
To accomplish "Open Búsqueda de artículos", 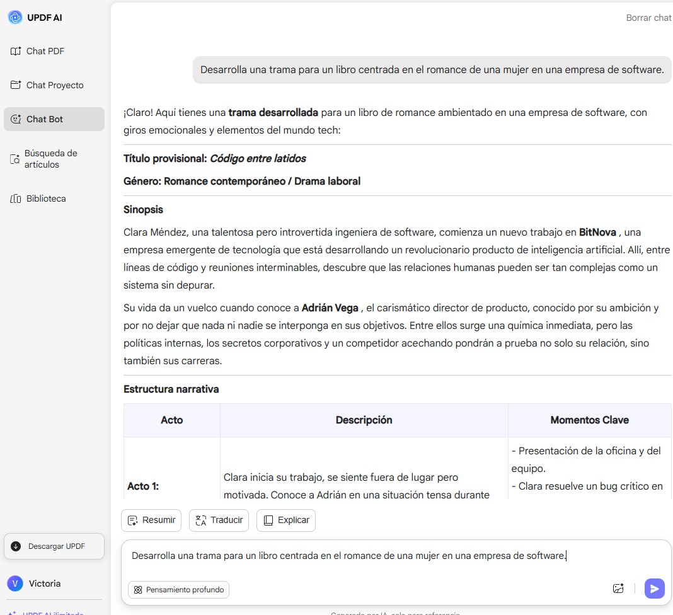I will (x=44, y=159).
